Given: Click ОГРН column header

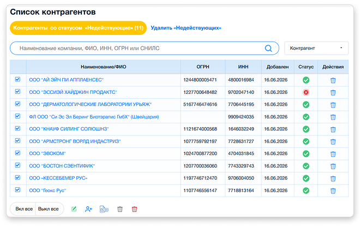Looking at the screenshot, I should [203, 67].
